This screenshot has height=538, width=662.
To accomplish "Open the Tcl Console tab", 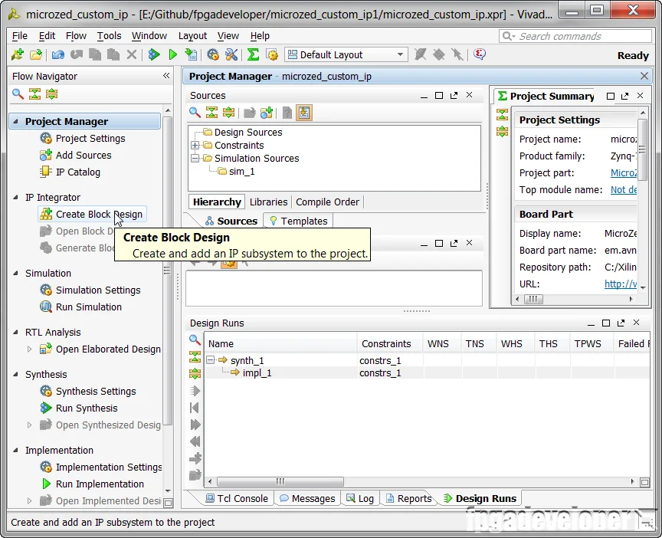I will (x=237, y=499).
